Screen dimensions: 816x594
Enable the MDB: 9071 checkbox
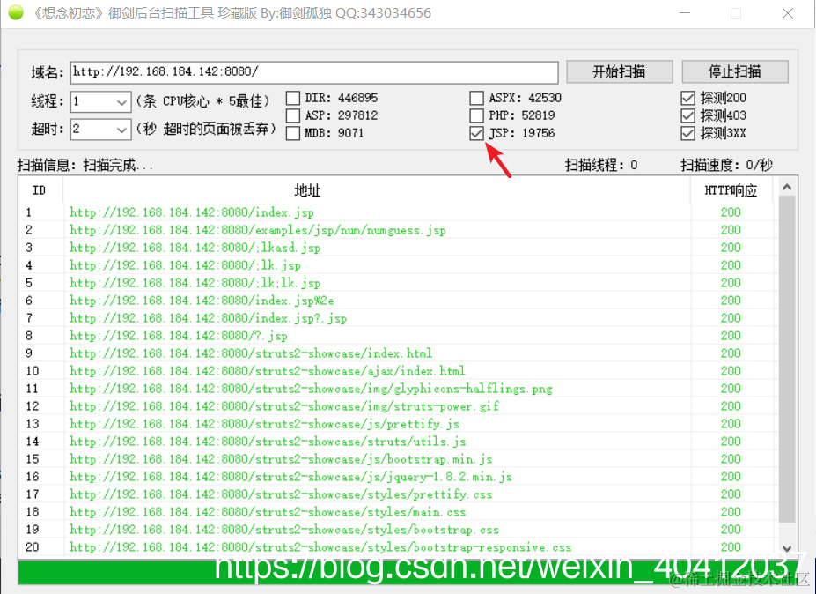pyautogui.click(x=293, y=133)
